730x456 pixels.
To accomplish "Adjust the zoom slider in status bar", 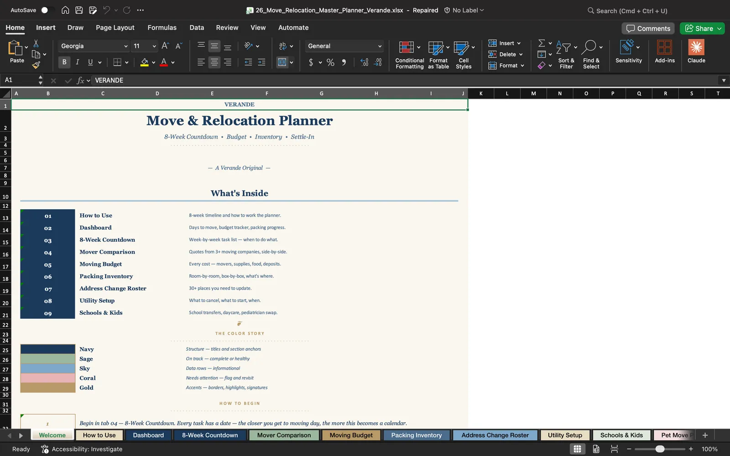I will [x=660, y=449].
